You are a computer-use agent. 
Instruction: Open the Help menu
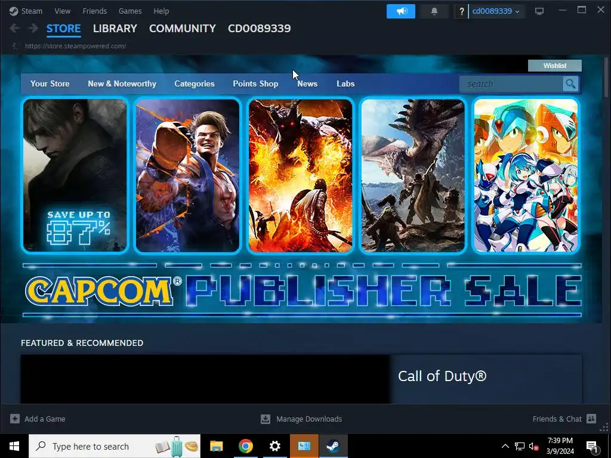pos(161,11)
